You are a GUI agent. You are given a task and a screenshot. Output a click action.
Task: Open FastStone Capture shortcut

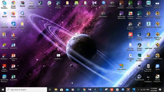click(130, 15)
